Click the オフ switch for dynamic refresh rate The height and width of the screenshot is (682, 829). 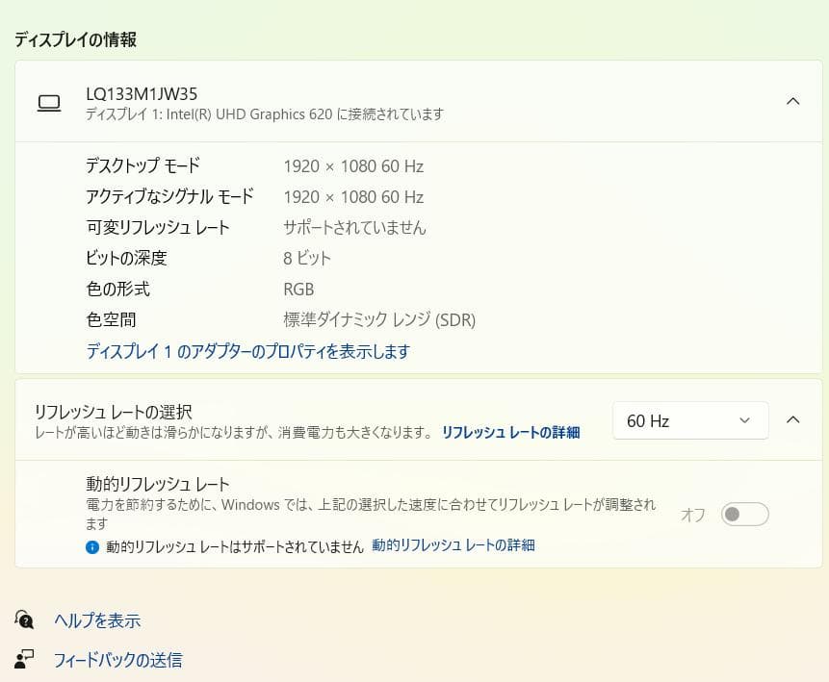[x=744, y=515]
